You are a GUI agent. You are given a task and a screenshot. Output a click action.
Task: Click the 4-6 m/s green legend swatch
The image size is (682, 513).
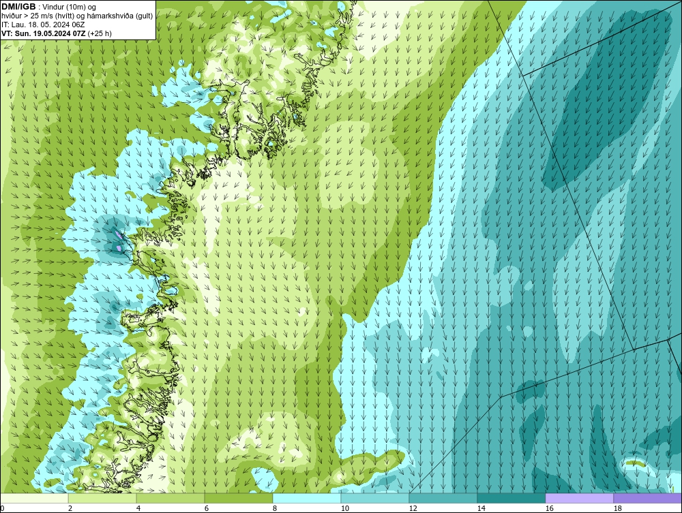pos(170,498)
